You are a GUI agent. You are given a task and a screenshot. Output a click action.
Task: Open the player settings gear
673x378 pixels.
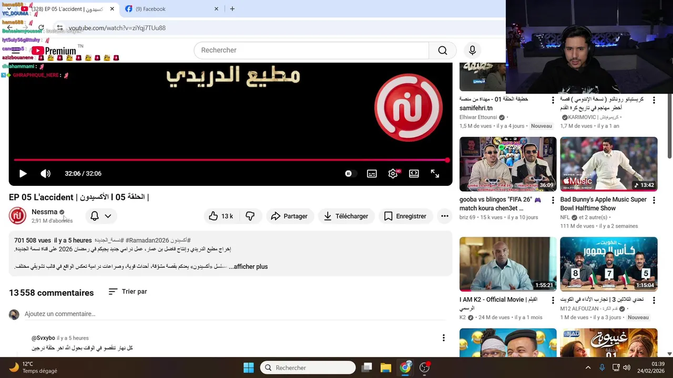tap(393, 174)
